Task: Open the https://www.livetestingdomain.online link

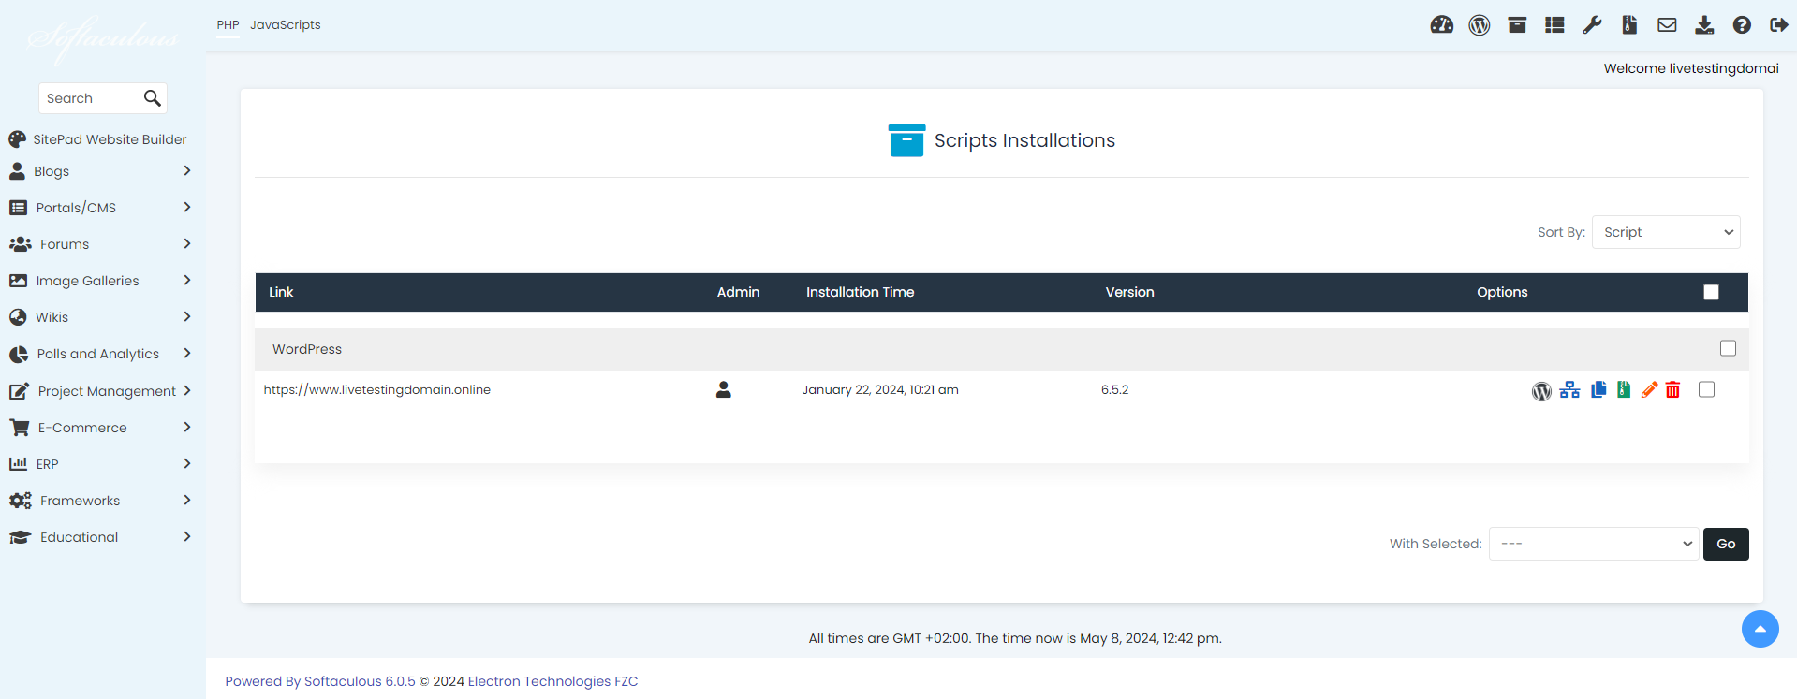Action: (x=376, y=390)
